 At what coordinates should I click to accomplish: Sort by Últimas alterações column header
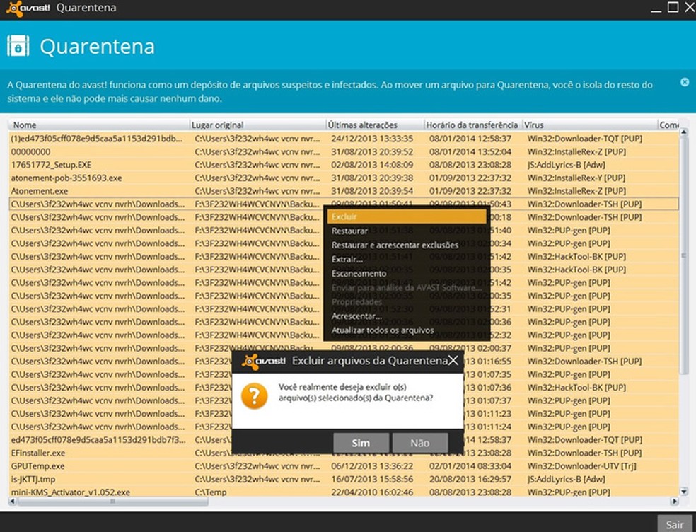pos(375,125)
